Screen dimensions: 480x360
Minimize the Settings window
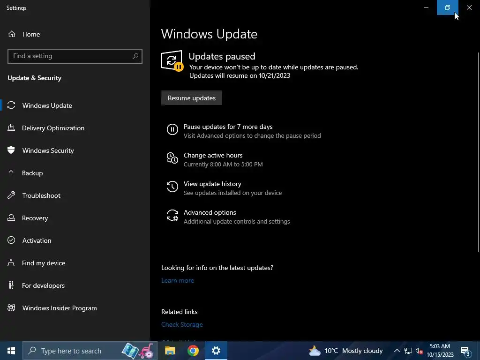(x=426, y=7)
